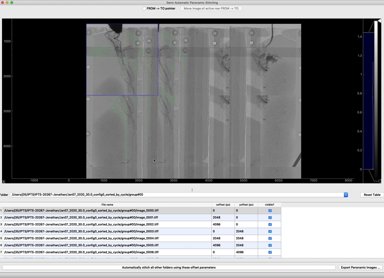Screen dimensions: 384x278
Task: Click Export Panoramic Images button
Action: pyautogui.click(x=360, y=268)
